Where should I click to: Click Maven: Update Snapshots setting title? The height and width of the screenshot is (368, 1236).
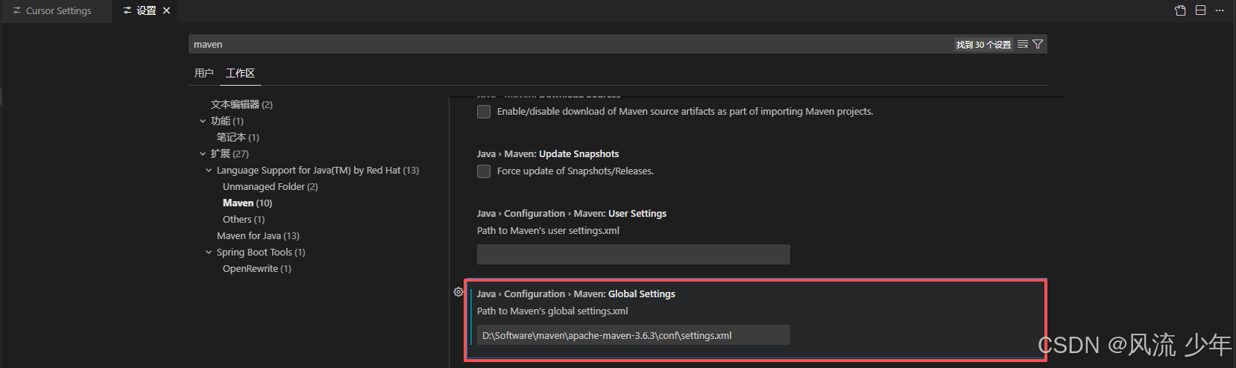(x=548, y=153)
